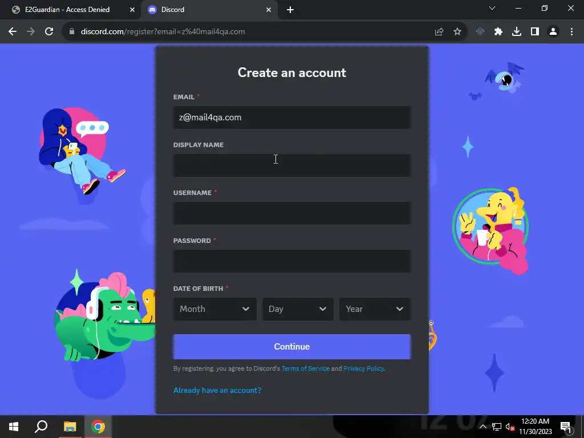Screen dimensions: 584x438
Task: Bookmark this page with the star icon
Action: [x=457, y=32]
